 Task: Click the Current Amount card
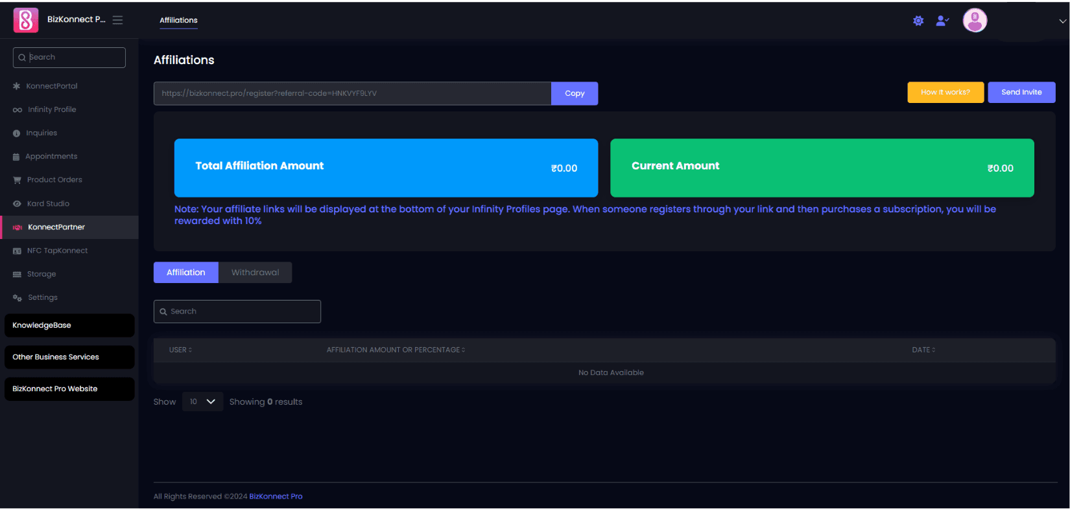tap(822, 168)
